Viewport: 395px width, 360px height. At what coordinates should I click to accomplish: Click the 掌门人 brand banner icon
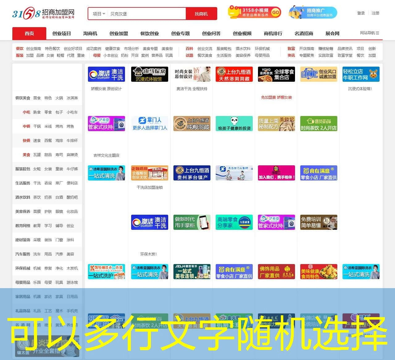pyautogui.click(x=149, y=123)
